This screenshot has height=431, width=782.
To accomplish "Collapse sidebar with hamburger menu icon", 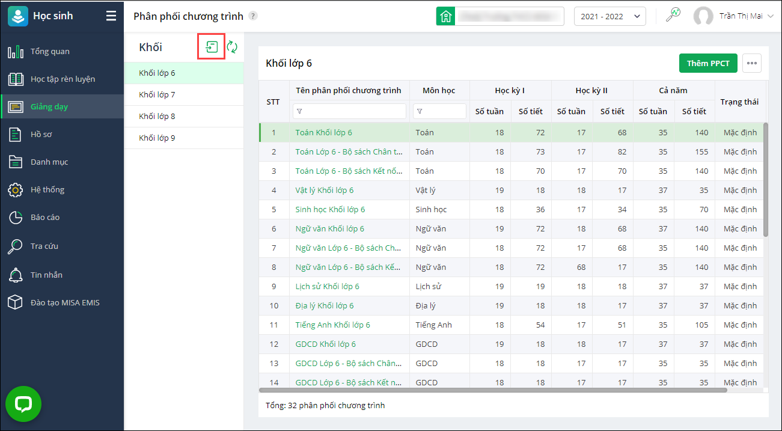I will 111,16.
